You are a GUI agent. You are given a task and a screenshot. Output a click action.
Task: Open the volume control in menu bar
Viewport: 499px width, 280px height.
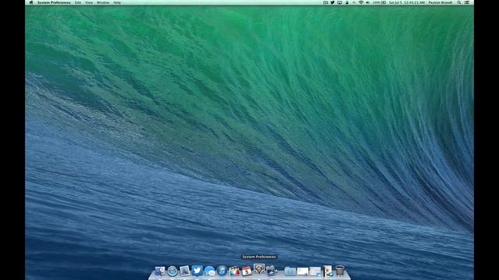click(x=367, y=2)
